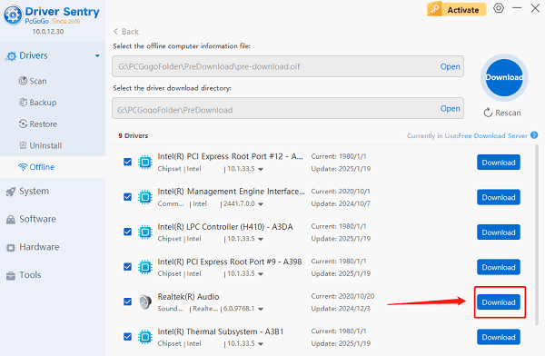Download Thermal Subsystem - A3B1 driver
This screenshot has height=356, width=545.
[499, 337]
